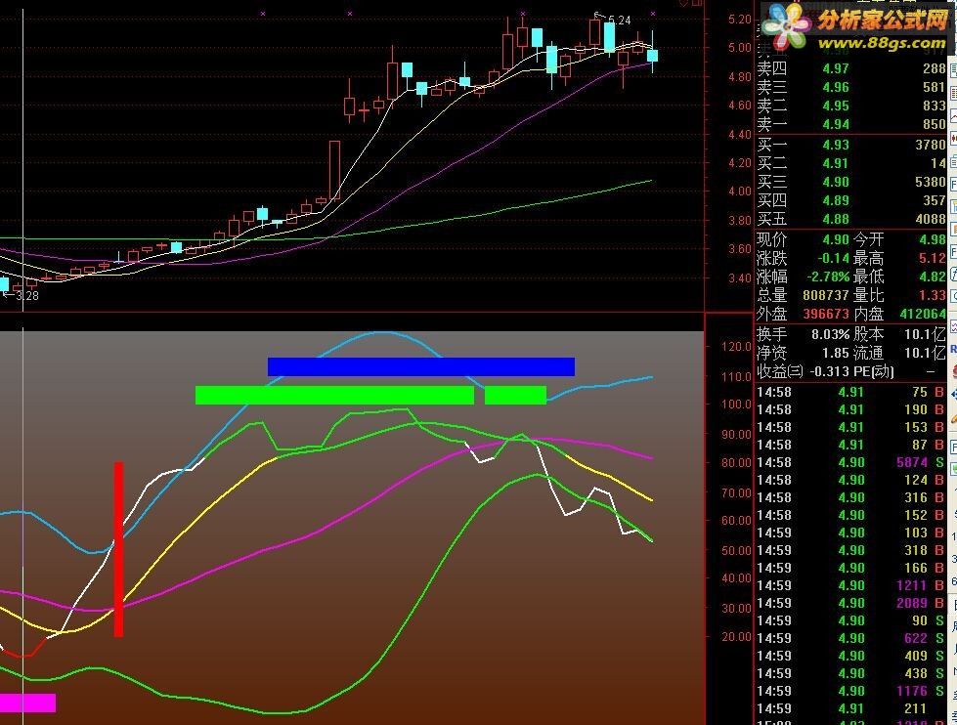The image size is (957, 725).
Task: Select the last cyan candlestick on the chart
Action: 652,56
